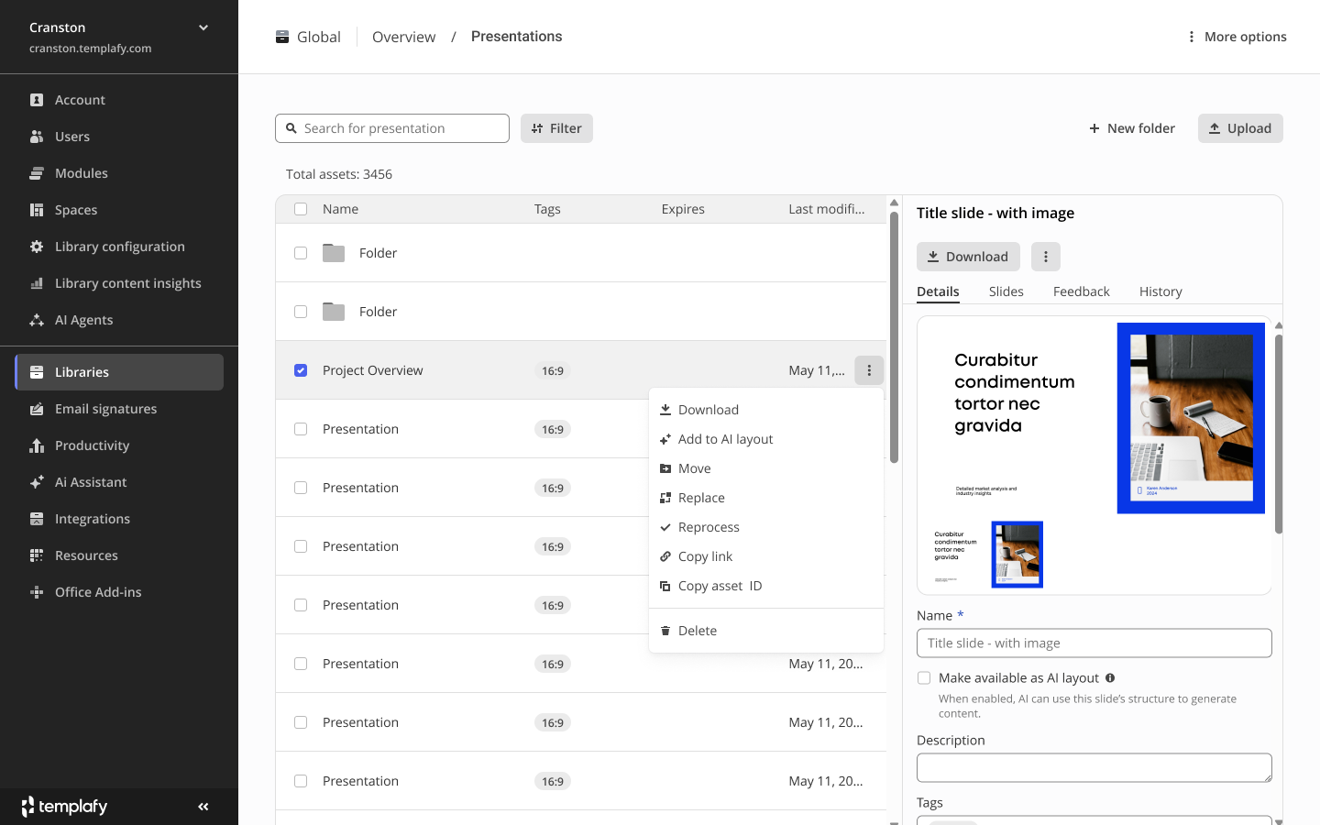Click the Spaces layout icon
Viewport: 1320px width, 825px height.
(x=37, y=210)
